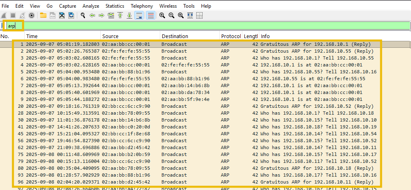Open the Tools menu
The image size is (411, 190).
point(189,6)
